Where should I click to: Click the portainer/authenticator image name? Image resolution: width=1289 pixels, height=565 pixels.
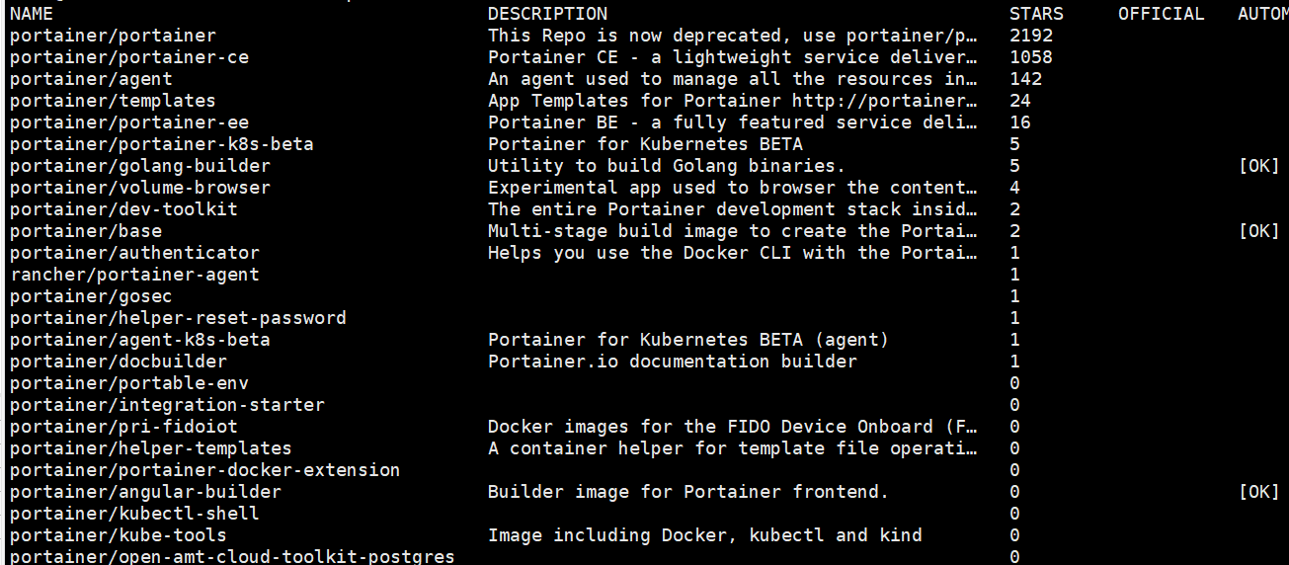tap(134, 253)
